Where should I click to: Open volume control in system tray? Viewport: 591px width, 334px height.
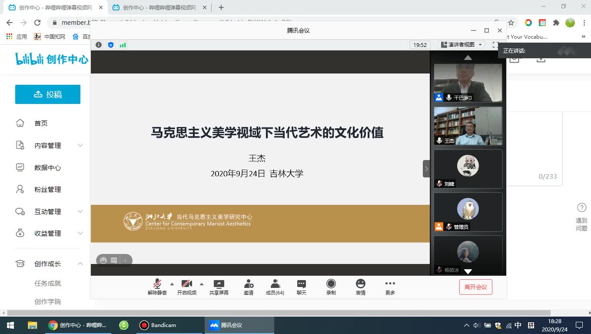click(476, 325)
